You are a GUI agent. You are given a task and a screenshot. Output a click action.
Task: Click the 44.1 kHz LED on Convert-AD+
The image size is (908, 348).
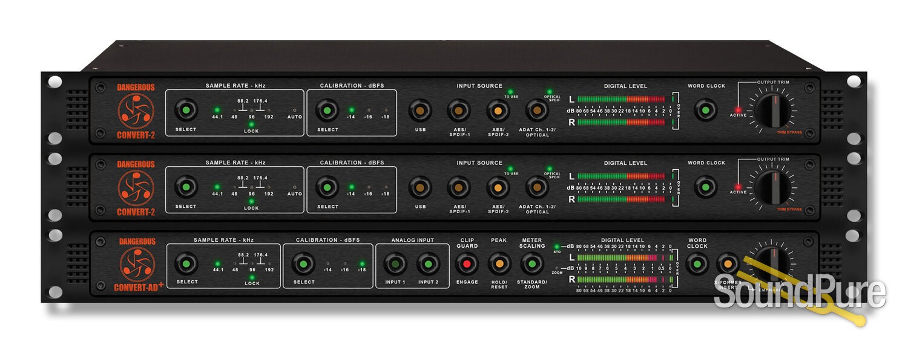tap(217, 263)
